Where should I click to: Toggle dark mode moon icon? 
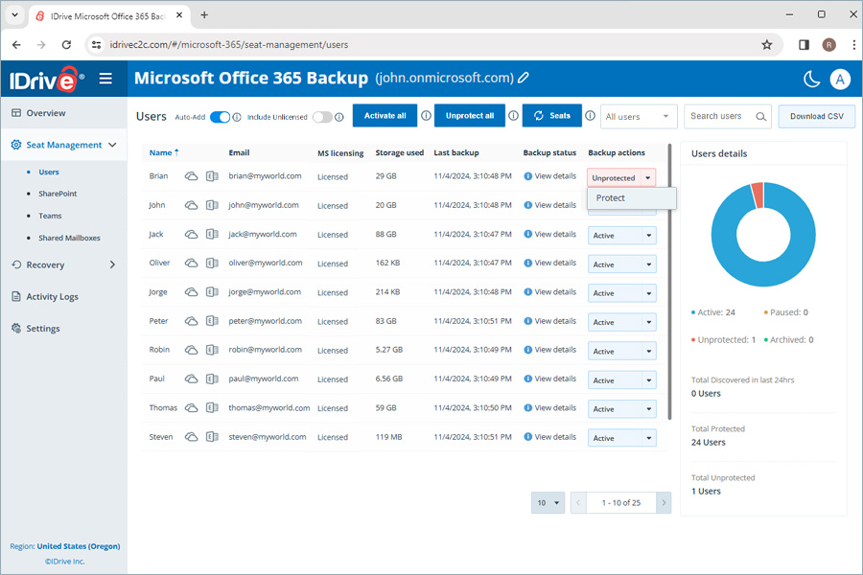point(811,79)
